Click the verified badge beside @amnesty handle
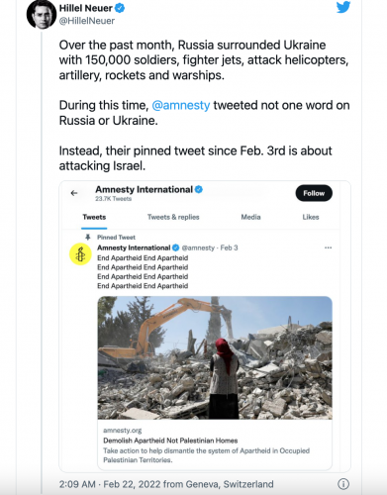The height and width of the screenshot is (495, 387). (x=176, y=247)
